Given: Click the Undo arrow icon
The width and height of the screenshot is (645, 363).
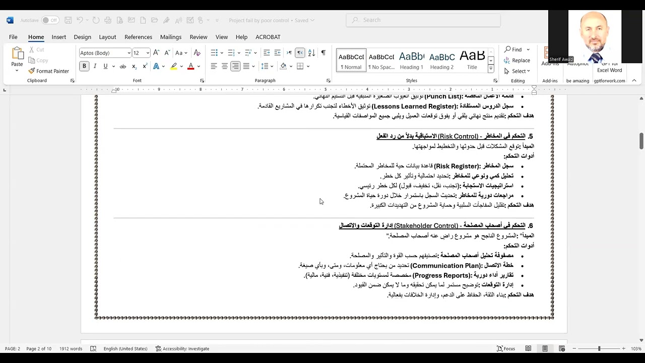Looking at the screenshot, I should tap(80, 20).
